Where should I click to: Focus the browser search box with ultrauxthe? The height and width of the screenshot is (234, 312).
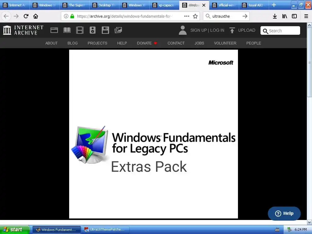(226, 16)
